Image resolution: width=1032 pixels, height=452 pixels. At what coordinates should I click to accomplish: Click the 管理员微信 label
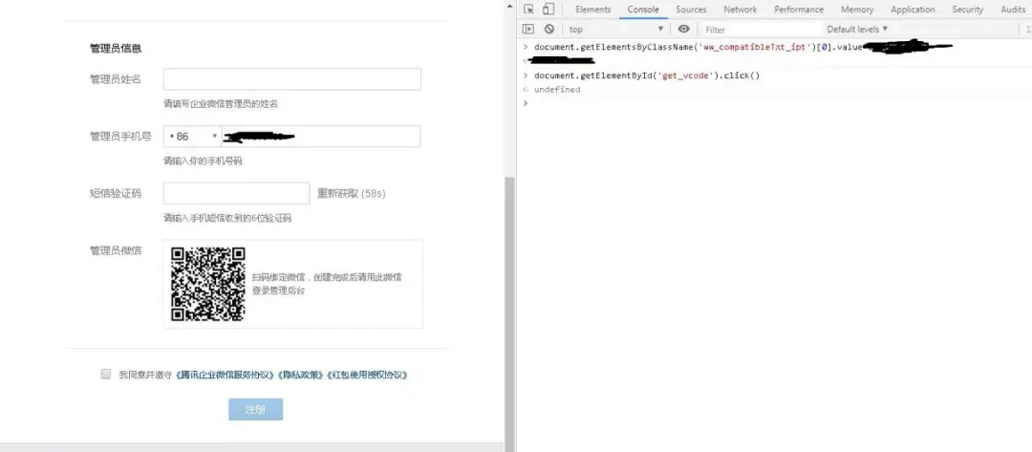pyautogui.click(x=116, y=250)
